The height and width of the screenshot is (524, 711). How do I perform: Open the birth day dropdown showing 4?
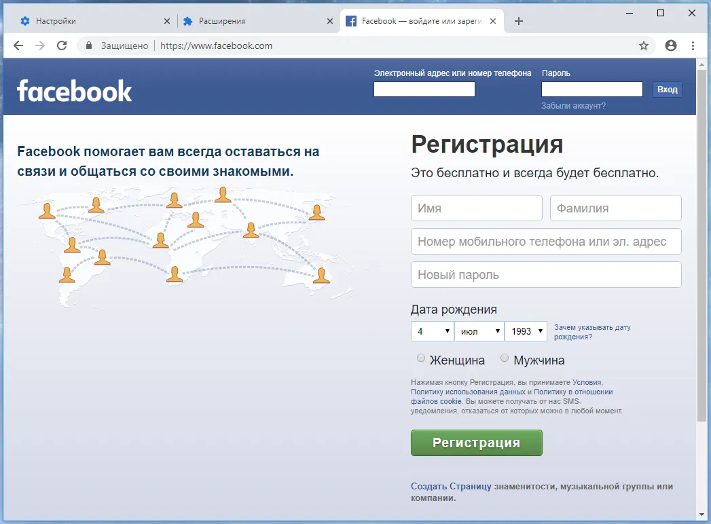tap(433, 331)
